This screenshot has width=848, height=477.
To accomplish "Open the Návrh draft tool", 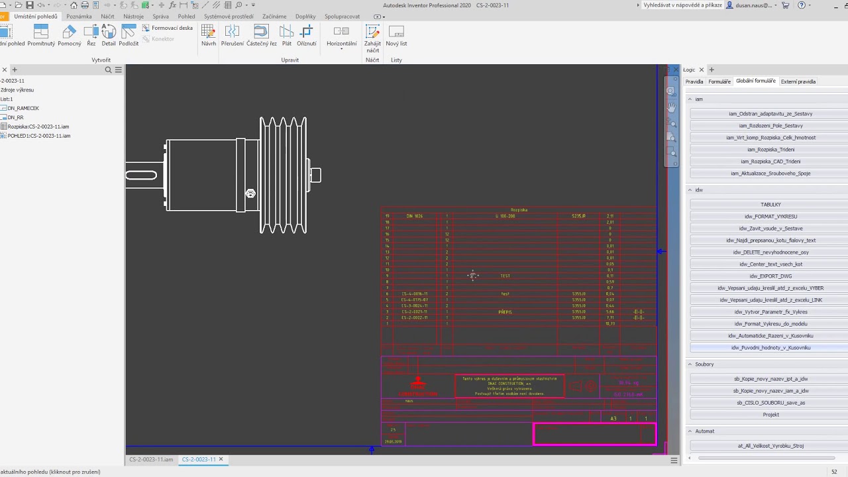I will tap(208, 36).
